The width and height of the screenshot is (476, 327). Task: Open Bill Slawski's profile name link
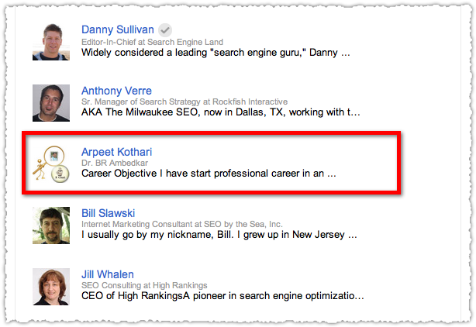click(x=108, y=213)
